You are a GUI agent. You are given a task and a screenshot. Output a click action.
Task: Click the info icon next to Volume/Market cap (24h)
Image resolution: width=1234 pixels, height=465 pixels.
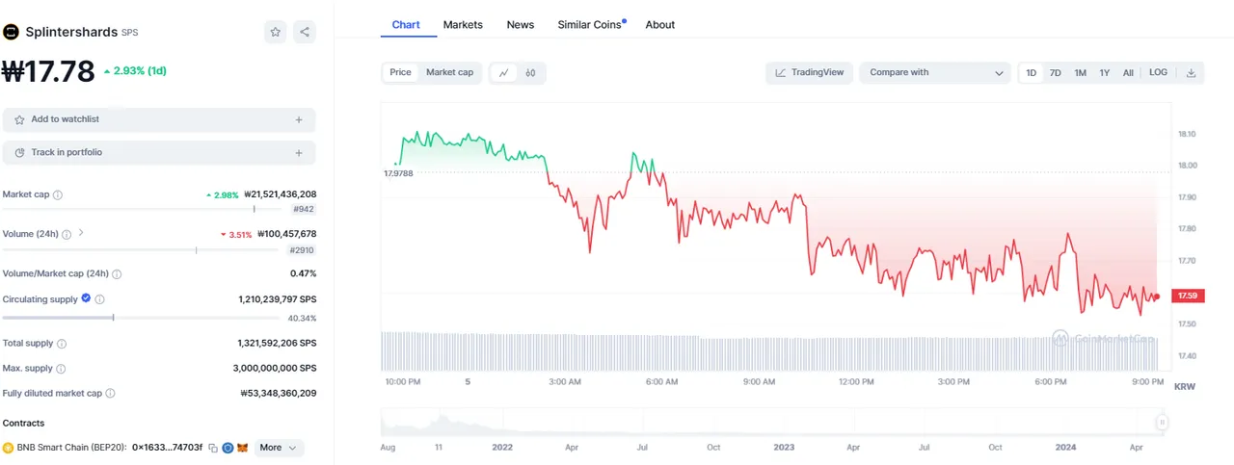tap(117, 273)
